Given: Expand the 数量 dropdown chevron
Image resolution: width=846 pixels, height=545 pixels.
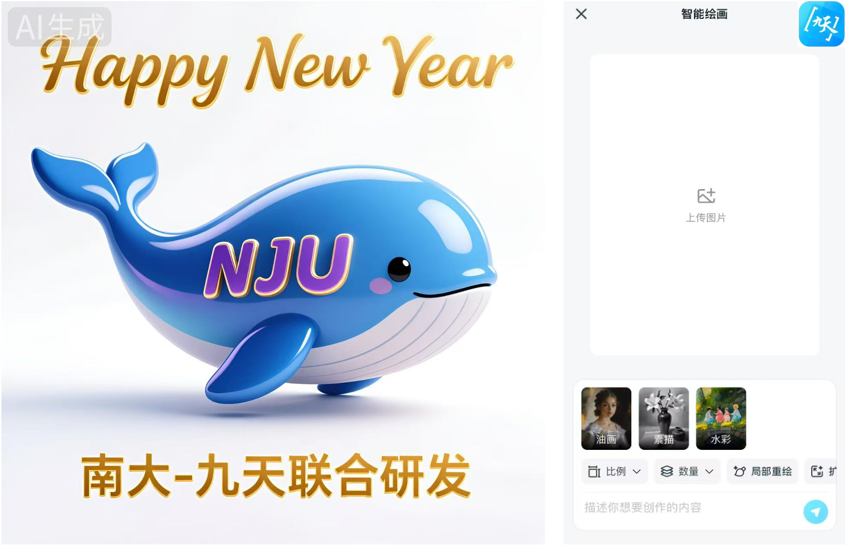Looking at the screenshot, I should [x=709, y=472].
